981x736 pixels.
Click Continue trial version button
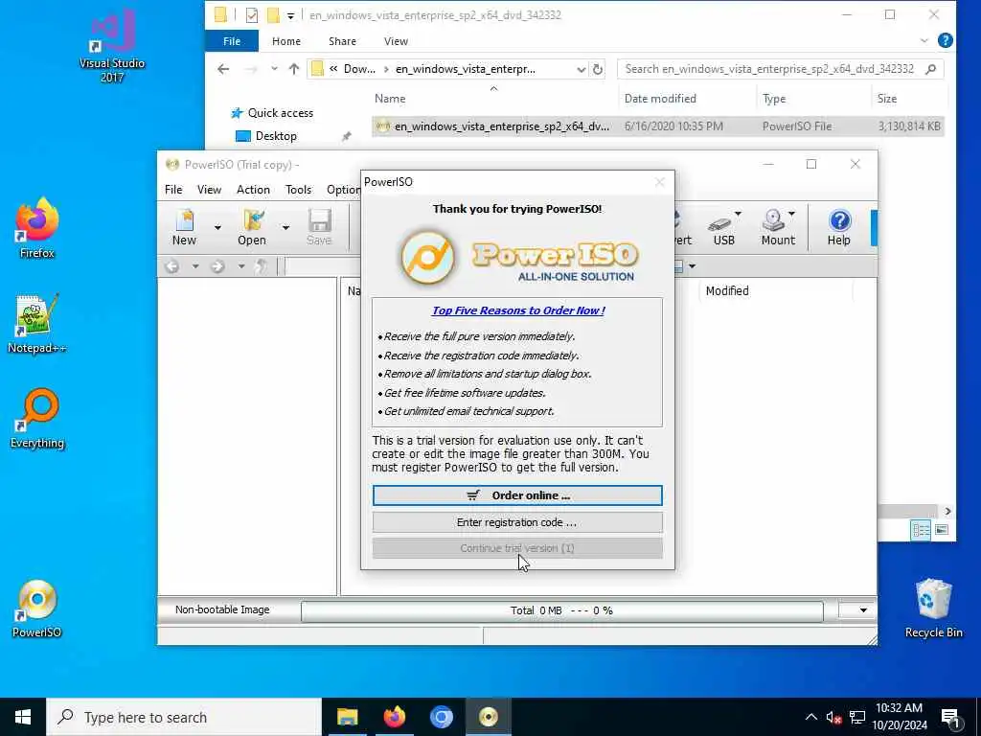(517, 548)
